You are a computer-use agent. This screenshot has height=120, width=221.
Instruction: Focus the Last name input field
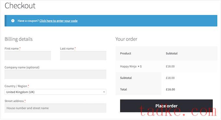(x=83, y=56)
